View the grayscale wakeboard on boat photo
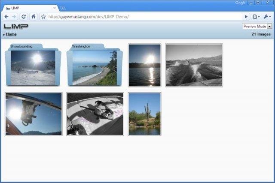 coord(95,114)
